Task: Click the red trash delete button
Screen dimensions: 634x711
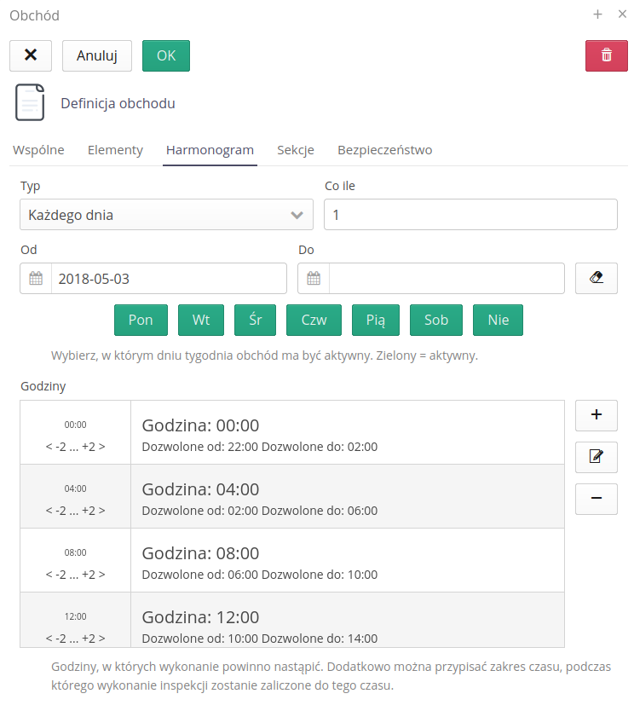Action: 606,55
